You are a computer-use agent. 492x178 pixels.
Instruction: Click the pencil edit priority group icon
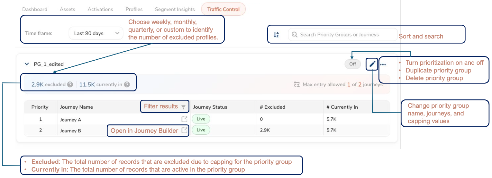372,64
